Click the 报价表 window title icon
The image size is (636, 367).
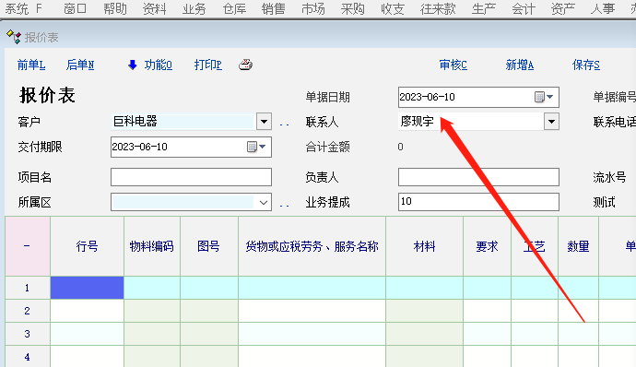click(14, 37)
